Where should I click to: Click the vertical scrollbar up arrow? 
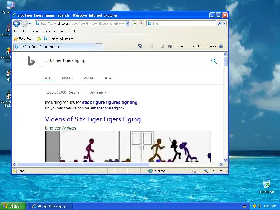pos(225,54)
